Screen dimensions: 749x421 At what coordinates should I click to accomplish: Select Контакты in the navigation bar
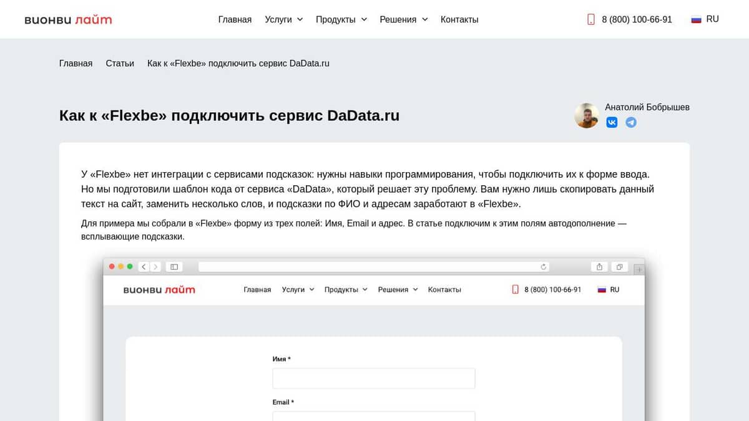click(x=459, y=19)
